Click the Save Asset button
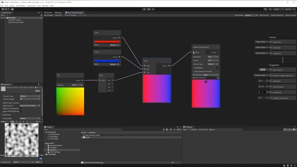Screen dimensions: 297x167 coord(48,15)
